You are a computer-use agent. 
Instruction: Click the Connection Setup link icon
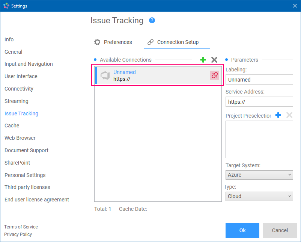click(x=150, y=42)
